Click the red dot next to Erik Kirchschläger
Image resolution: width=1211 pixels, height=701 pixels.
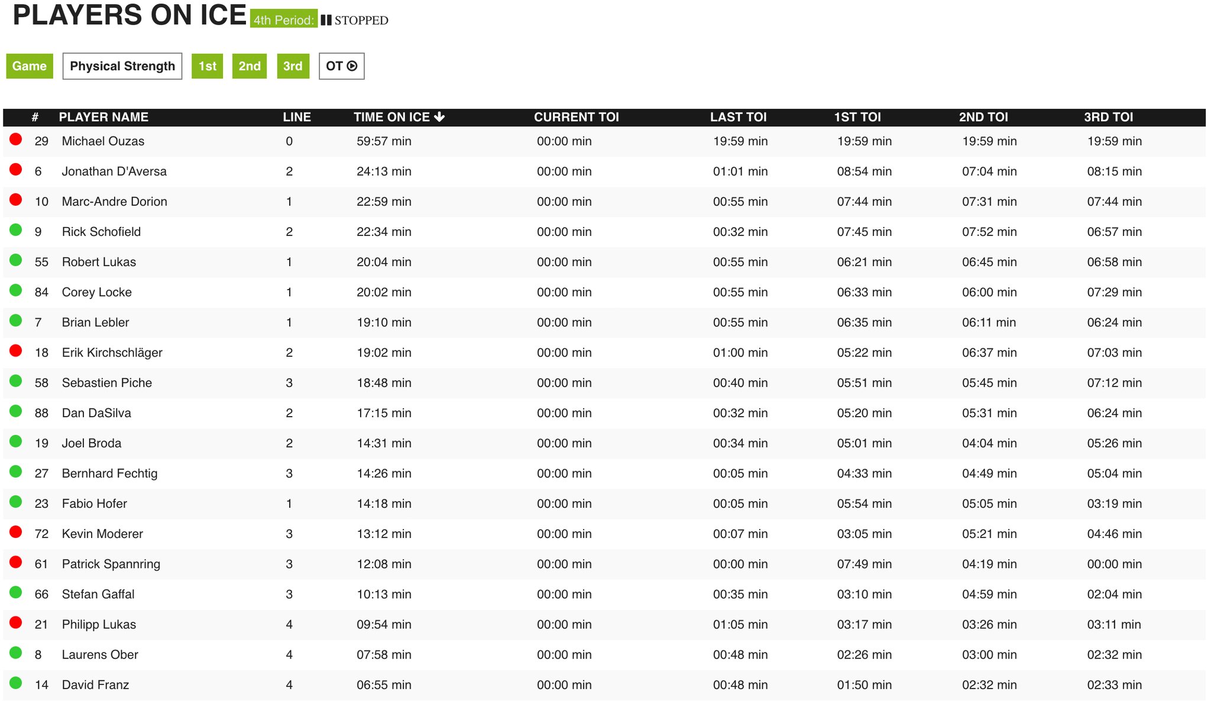pos(16,351)
